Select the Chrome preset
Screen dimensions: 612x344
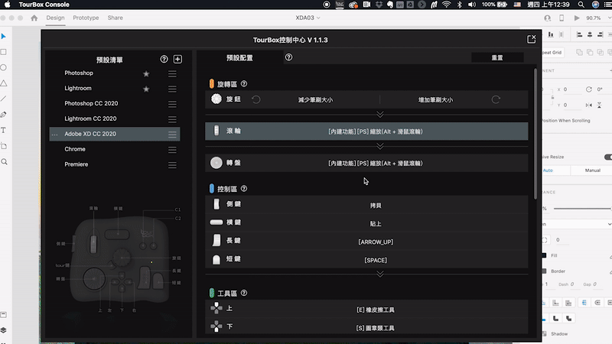[75, 149]
